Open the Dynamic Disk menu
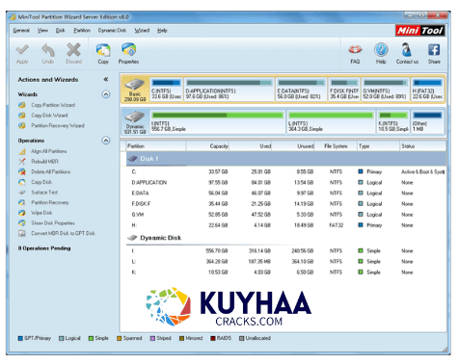Image resolution: width=459 pixels, height=364 pixels. [x=112, y=31]
